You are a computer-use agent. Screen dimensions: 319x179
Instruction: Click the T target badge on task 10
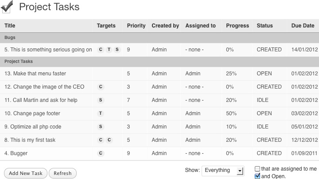click(101, 113)
